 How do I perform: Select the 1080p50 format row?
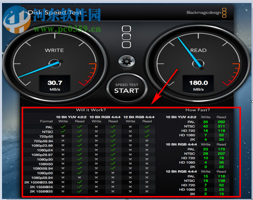(x=89, y=173)
